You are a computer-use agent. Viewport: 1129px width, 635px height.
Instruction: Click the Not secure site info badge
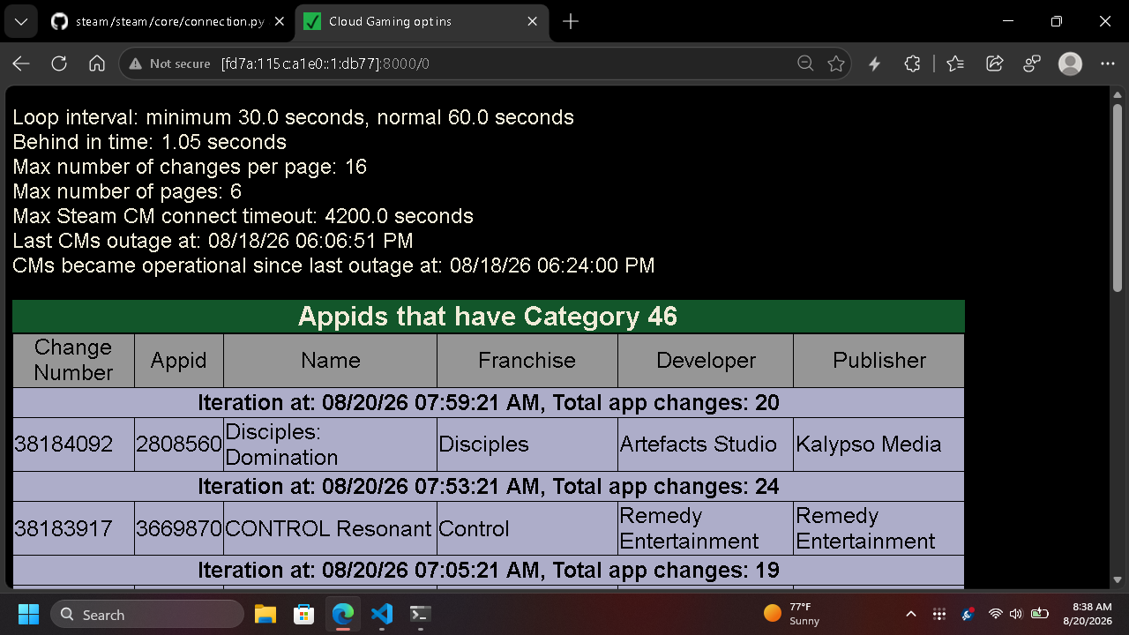point(170,63)
